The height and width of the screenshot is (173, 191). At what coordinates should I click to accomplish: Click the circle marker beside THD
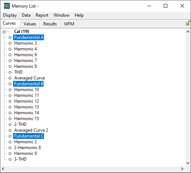[10, 73]
